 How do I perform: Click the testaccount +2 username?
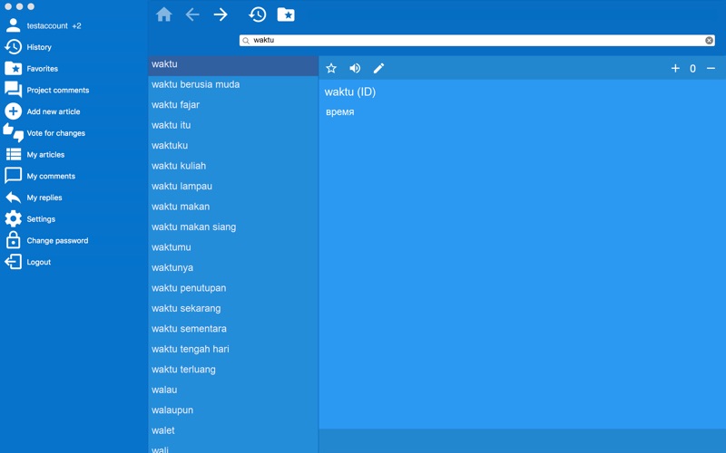pyautogui.click(x=54, y=26)
